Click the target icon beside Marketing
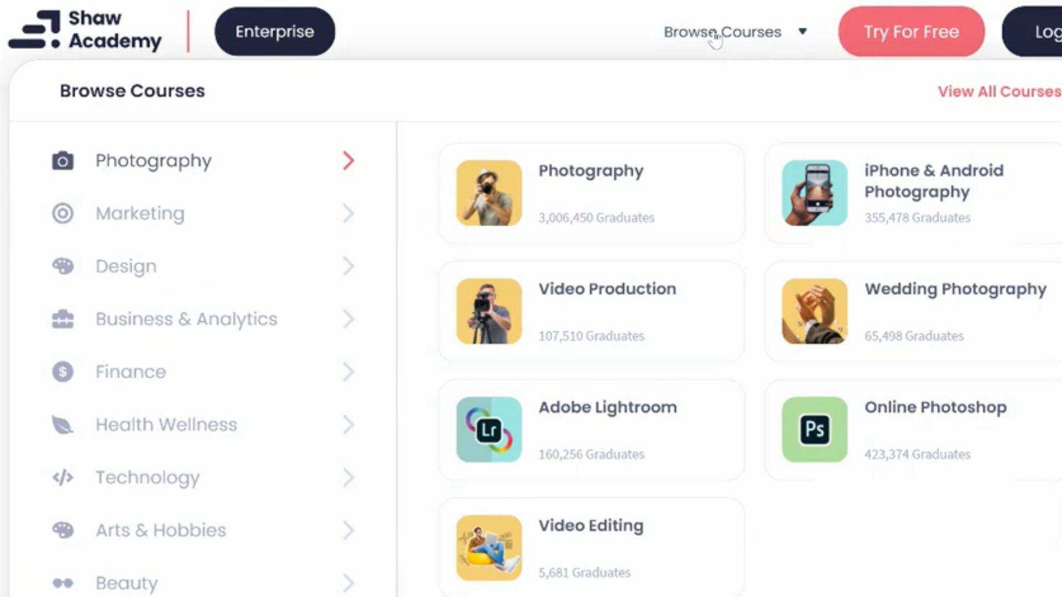Screen dimensions: 1062x597 [x=63, y=213]
